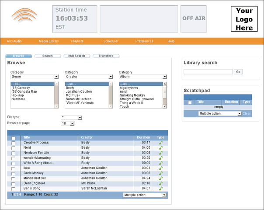Click audio note icon in Nerd row
This screenshot has width=264, height=210.
pyautogui.click(x=161, y=148)
